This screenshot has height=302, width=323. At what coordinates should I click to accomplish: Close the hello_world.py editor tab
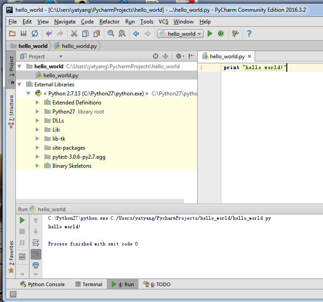tap(249, 57)
